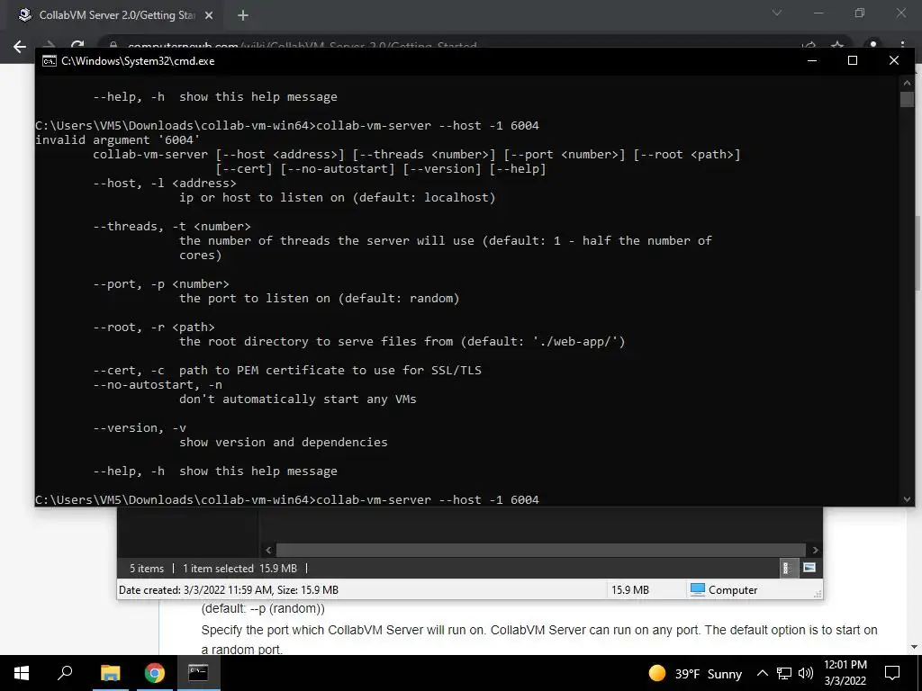This screenshot has width=922, height=691.
Task: Click the webpage scrollbar down arrow
Action: coord(914,647)
